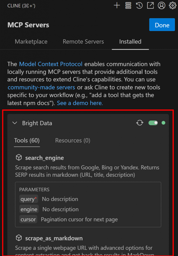Switch to the Marketplace tab
Viewport: 178px width, 256px height.
(x=31, y=41)
